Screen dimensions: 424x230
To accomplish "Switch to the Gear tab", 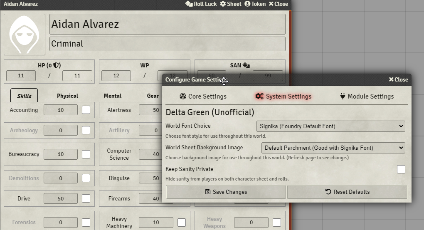I will pos(153,96).
